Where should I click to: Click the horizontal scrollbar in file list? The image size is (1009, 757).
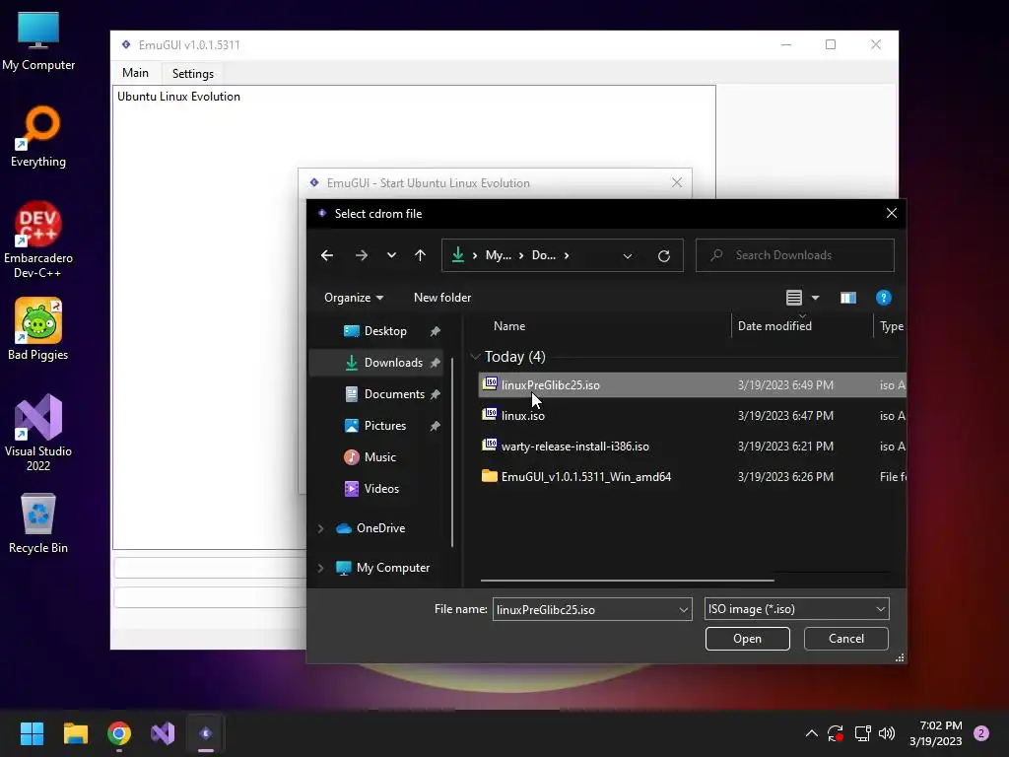627,581
